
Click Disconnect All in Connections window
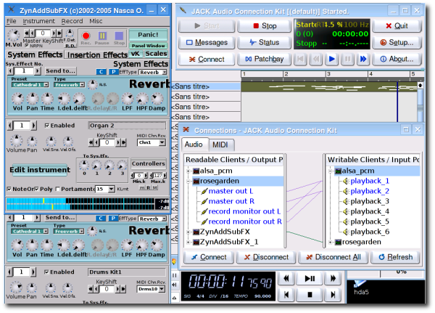333,257
